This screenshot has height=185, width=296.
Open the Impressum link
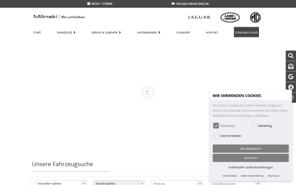tap(273, 176)
